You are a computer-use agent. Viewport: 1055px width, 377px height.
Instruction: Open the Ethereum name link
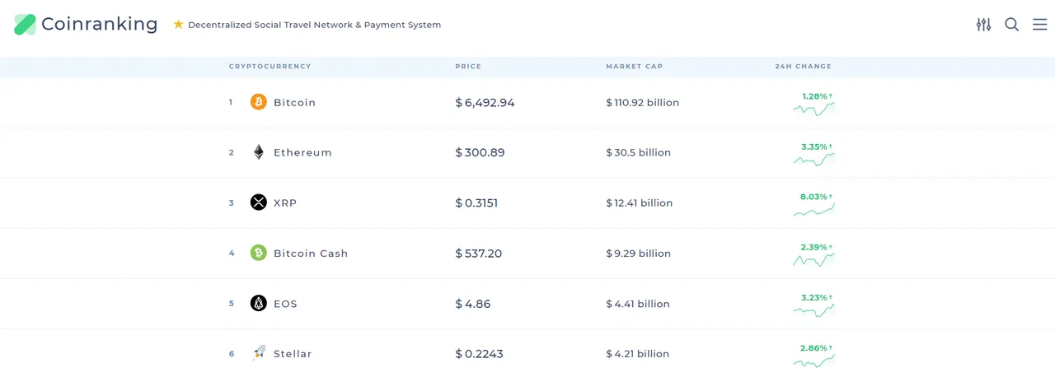point(302,153)
